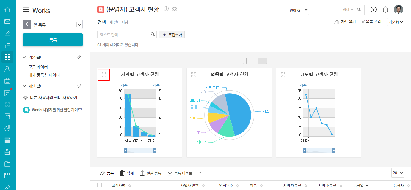The height and width of the screenshot is (190, 411).
Task: Click the teal 등록 button
Action: pyautogui.click(x=53, y=40)
